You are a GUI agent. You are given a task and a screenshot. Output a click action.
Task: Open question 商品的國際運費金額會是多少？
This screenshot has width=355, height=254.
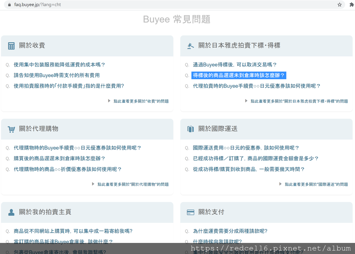point(256,158)
